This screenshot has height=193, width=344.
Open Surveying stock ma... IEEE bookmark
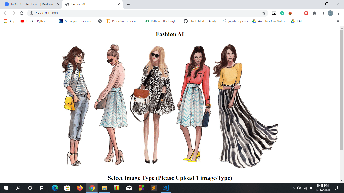[x=76, y=21]
